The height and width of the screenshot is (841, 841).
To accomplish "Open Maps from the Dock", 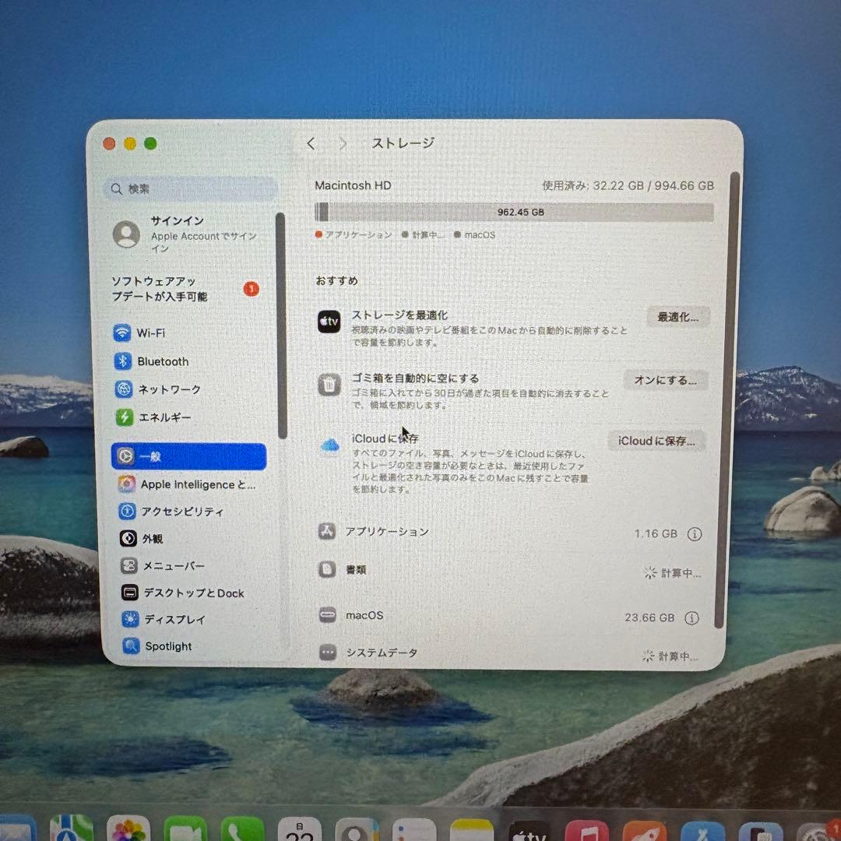I will 72,828.
